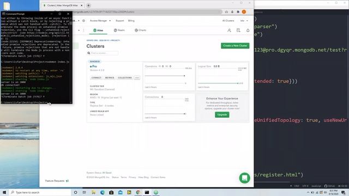
Task: Click the Status link in page footer
Action: (x=115, y=177)
